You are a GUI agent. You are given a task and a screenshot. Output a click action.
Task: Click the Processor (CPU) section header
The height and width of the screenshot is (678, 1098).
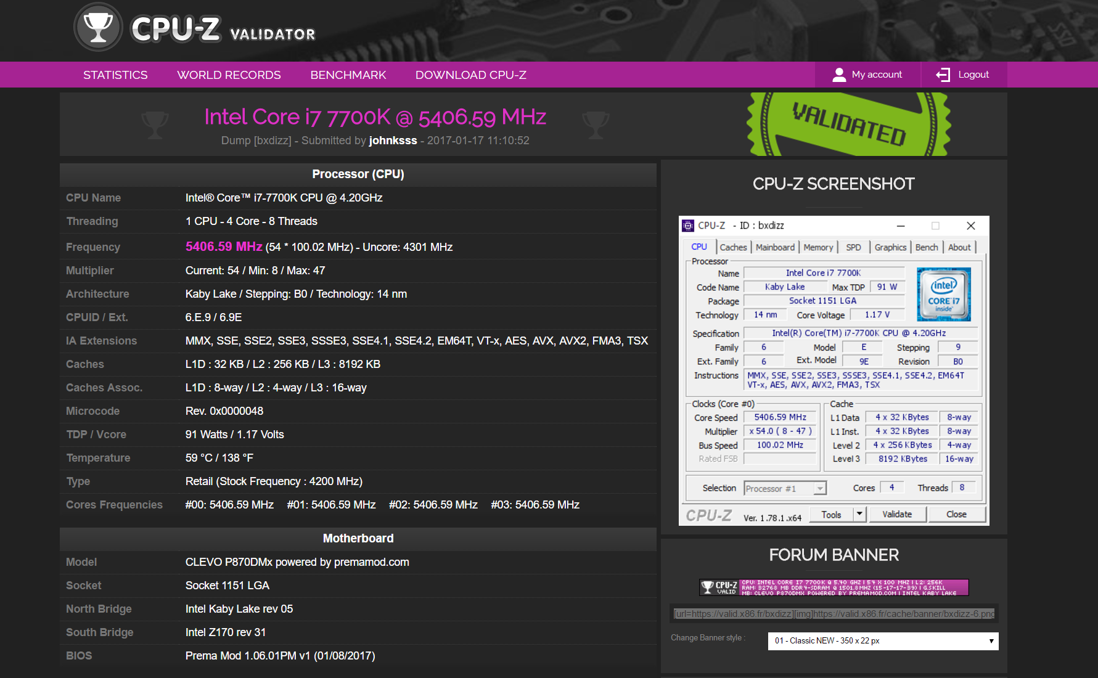pyautogui.click(x=358, y=174)
